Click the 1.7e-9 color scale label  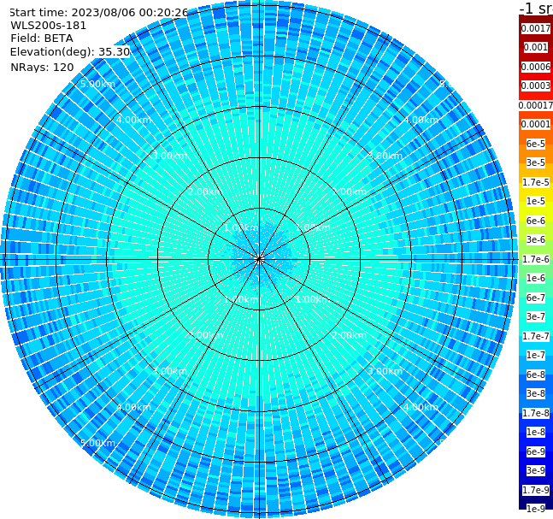coord(536,490)
